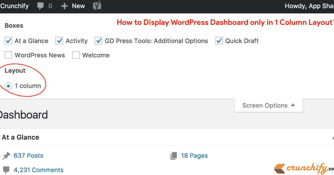Open the New content menu
Viewport: 334px width, 175px height.
click(73, 6)
